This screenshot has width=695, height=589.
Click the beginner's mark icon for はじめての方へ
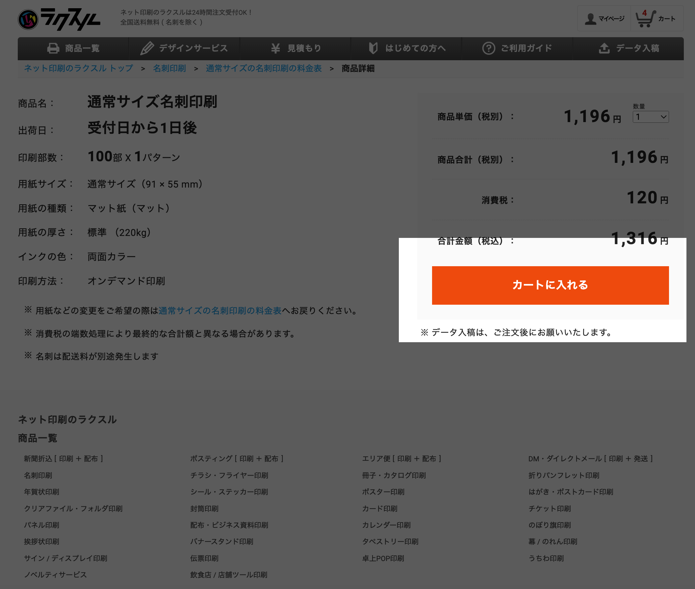pos(373,48)
